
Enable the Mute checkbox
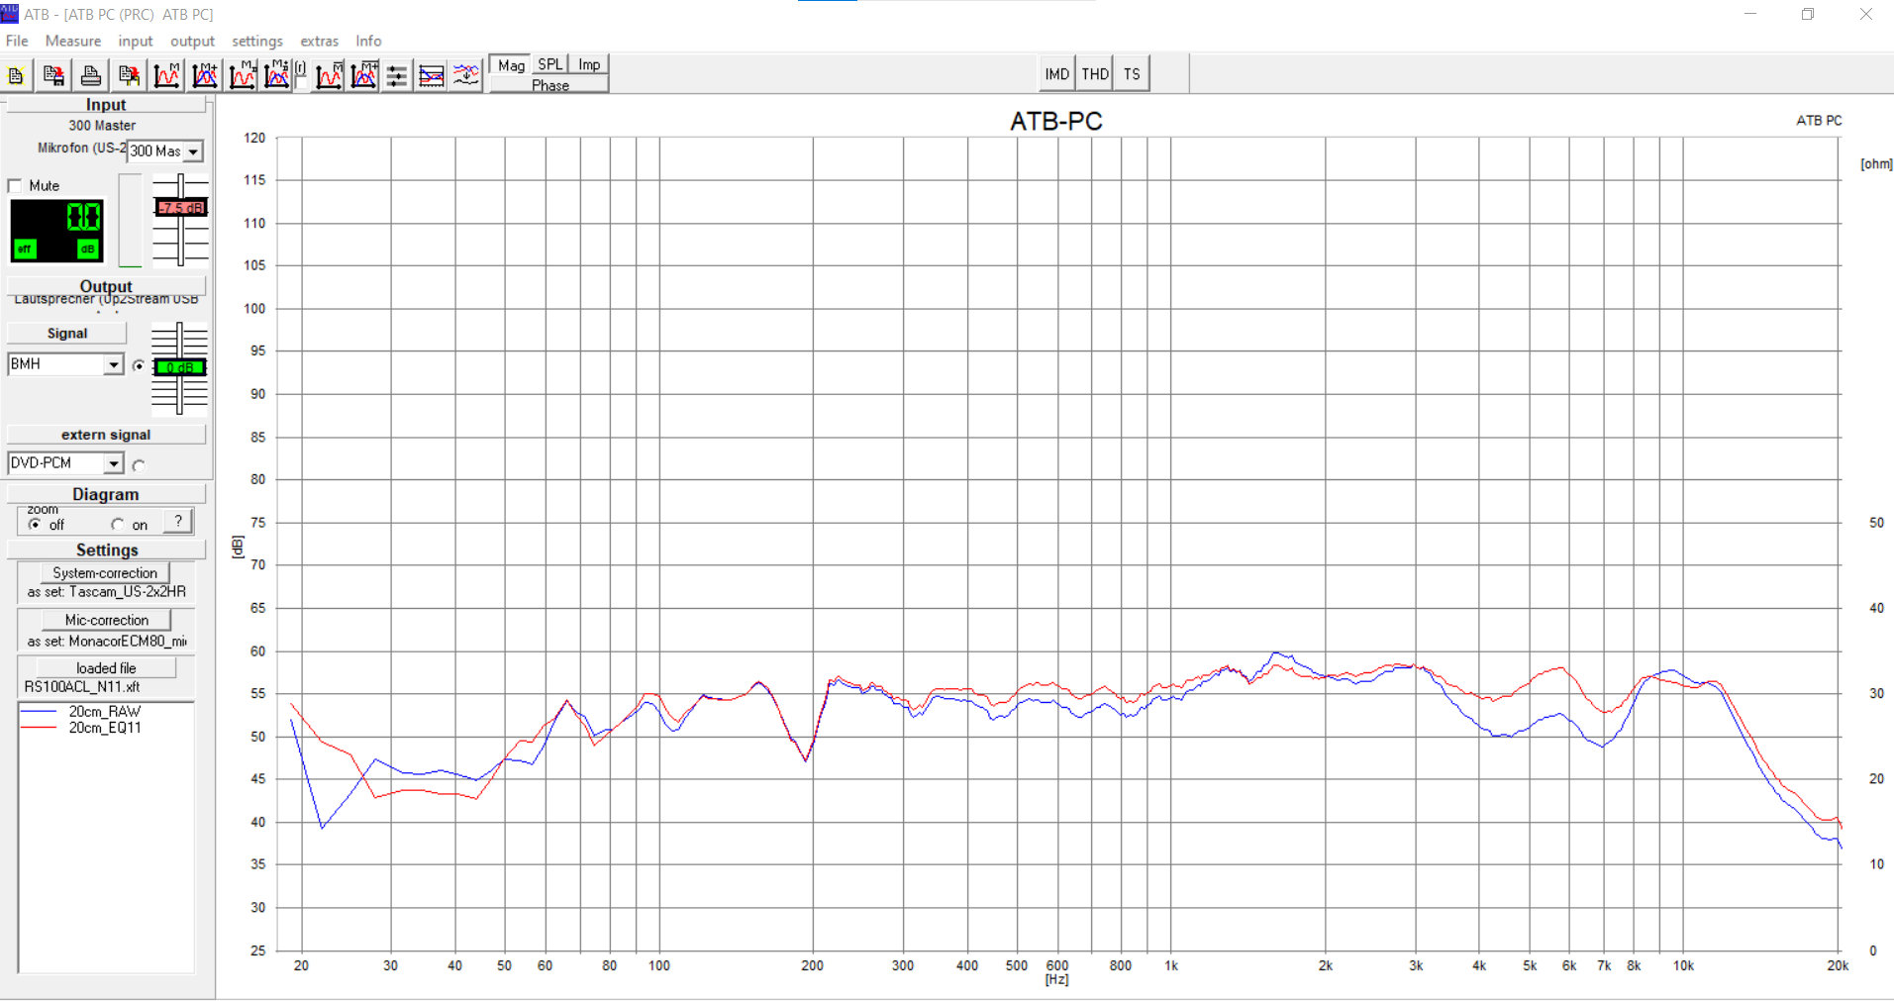tap(15, 186)
